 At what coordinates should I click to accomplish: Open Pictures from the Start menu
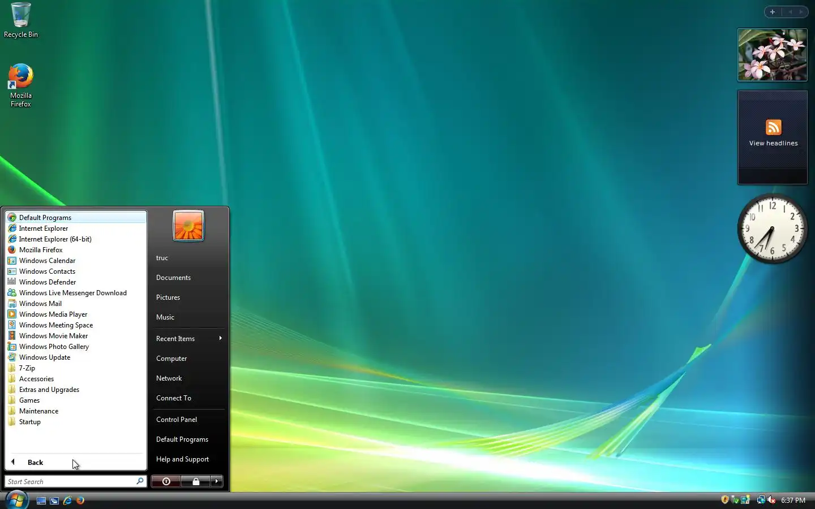188,297
